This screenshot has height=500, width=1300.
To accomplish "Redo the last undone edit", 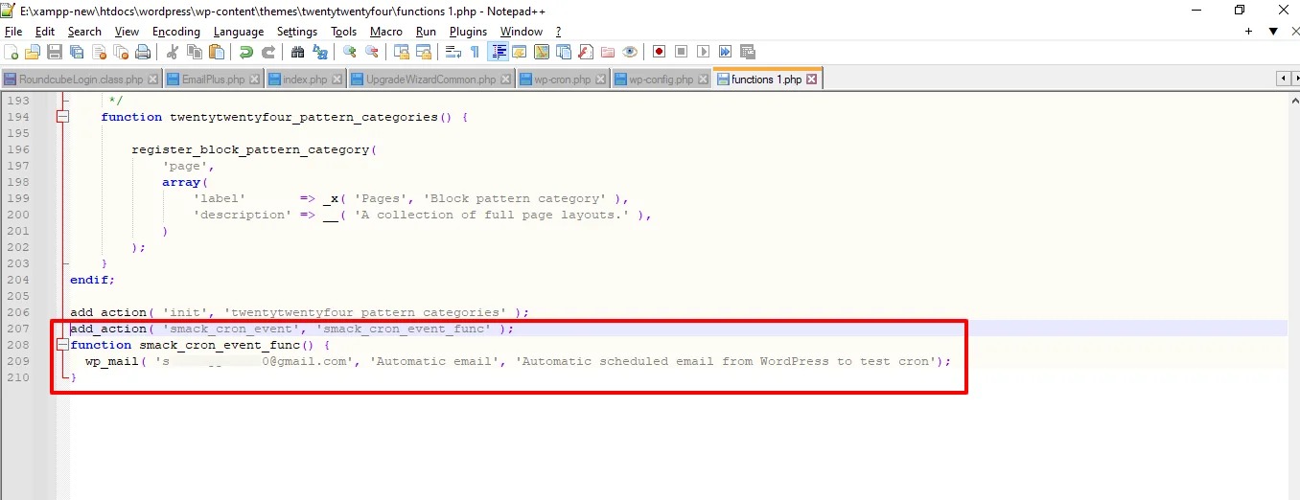I will pyautogui.click(x=267, y=52).
